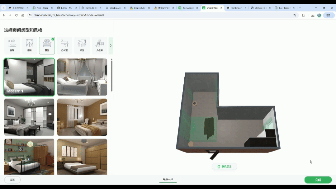336x189 pixels.
Task: Open the browser downloads icon
Action: click(x=313, y=15)
